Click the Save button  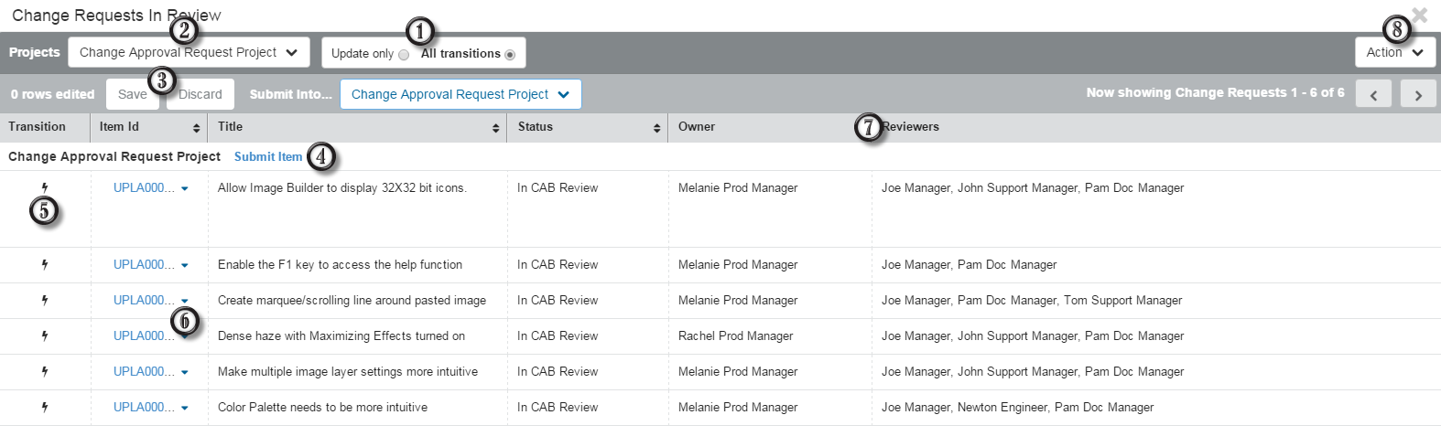click(133, 94)
